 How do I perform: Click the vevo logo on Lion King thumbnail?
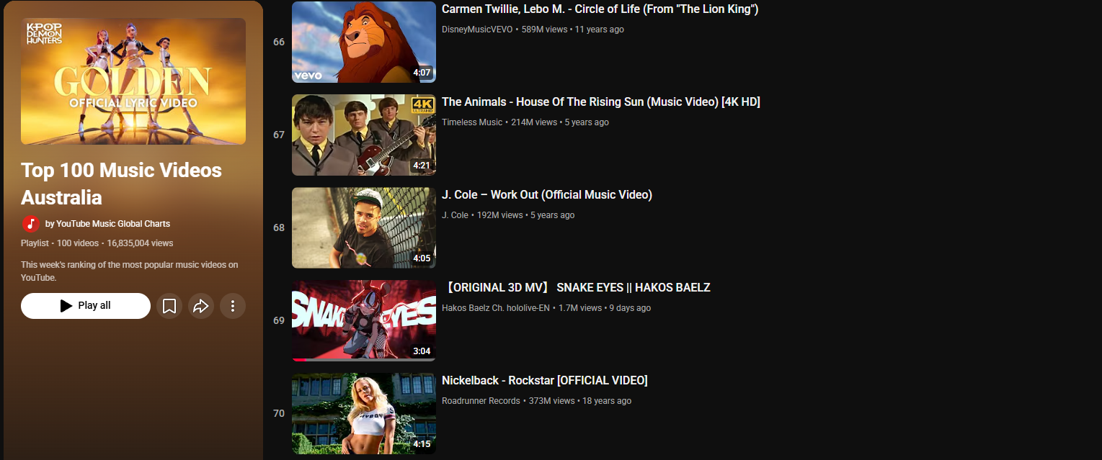coord(306,76)
